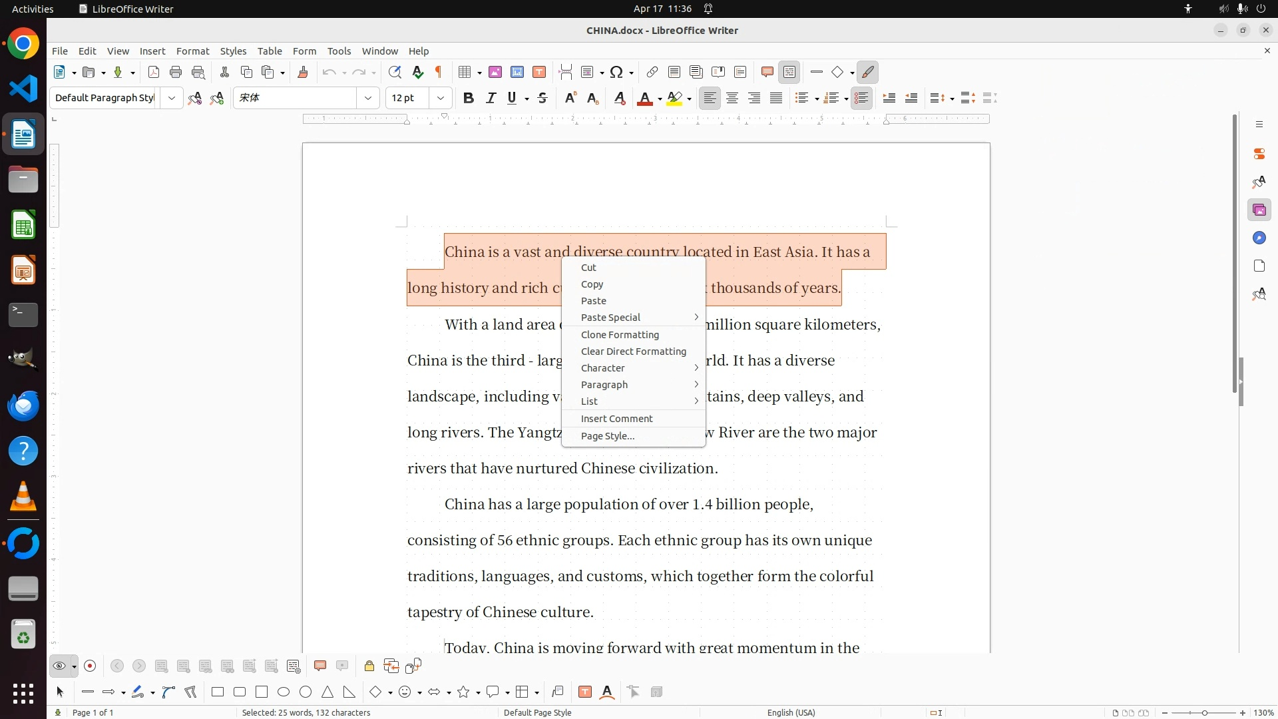Click the zoom slider in status bar
Viewport: 1278px width, 719px height.
(x=1203, y=713)
